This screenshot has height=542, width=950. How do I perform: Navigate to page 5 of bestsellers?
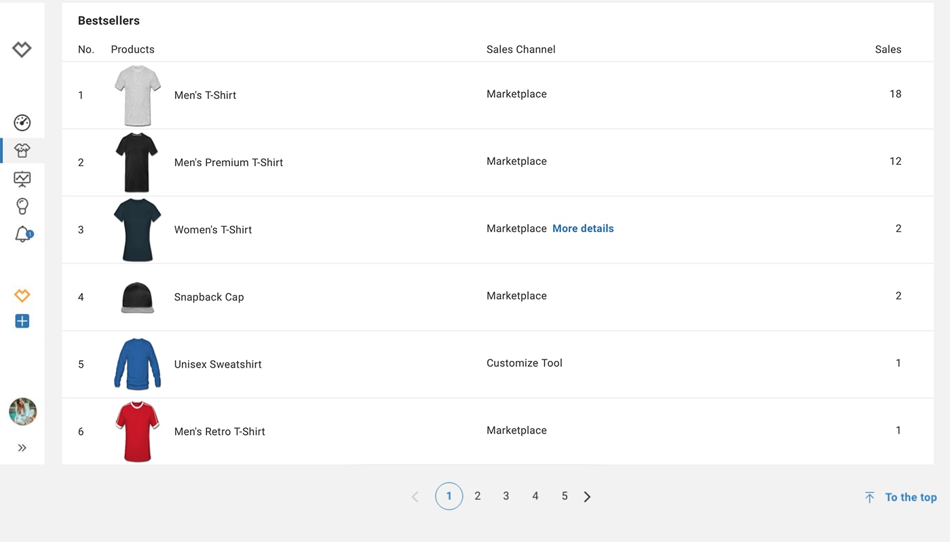564,497
